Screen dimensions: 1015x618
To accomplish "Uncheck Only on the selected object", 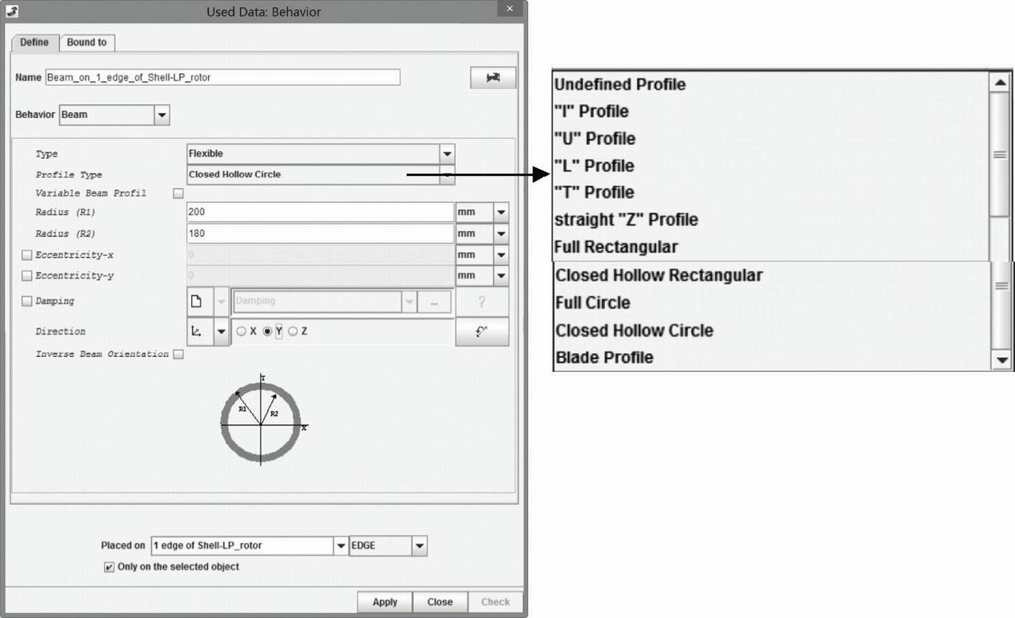I will pyautogui.click(x=110, y=567).
